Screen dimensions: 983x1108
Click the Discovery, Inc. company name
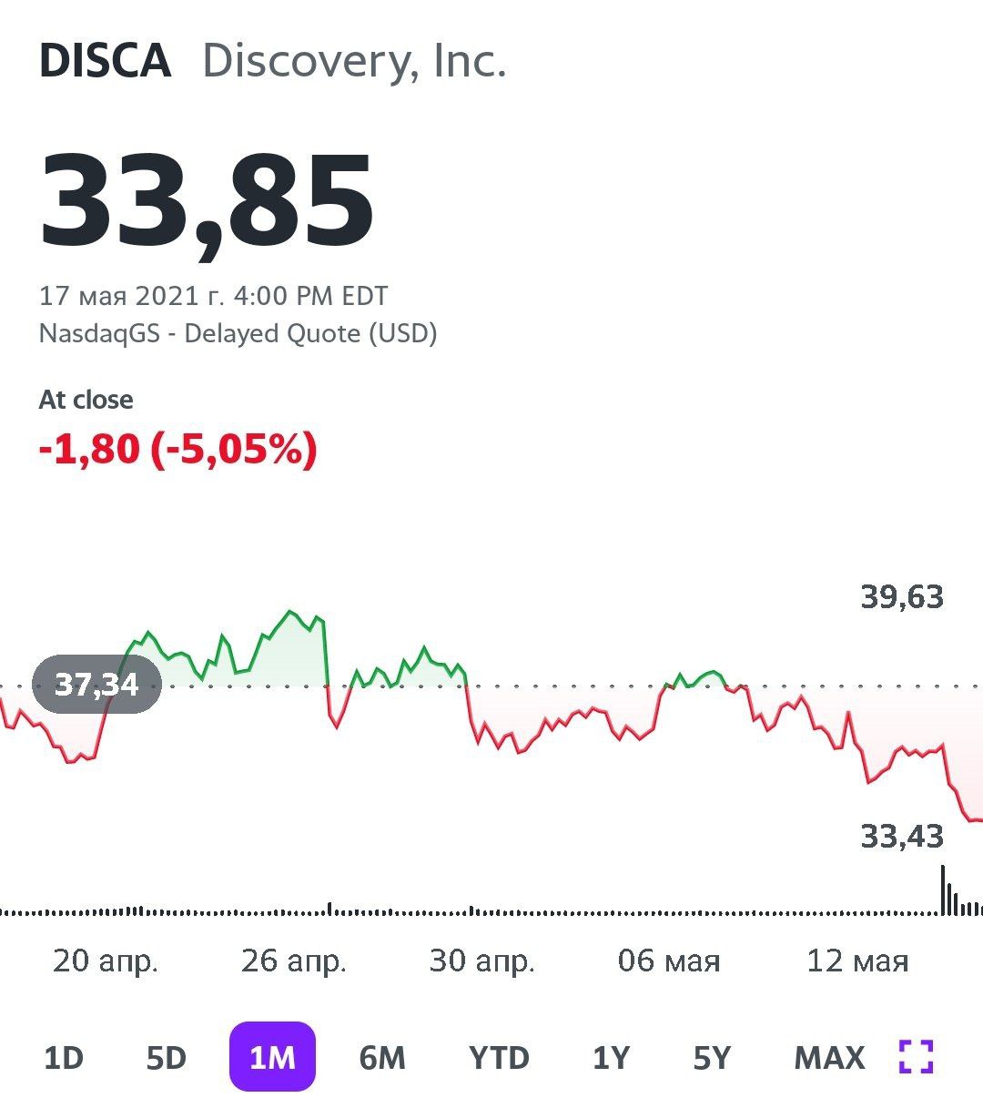coord(354,62)
